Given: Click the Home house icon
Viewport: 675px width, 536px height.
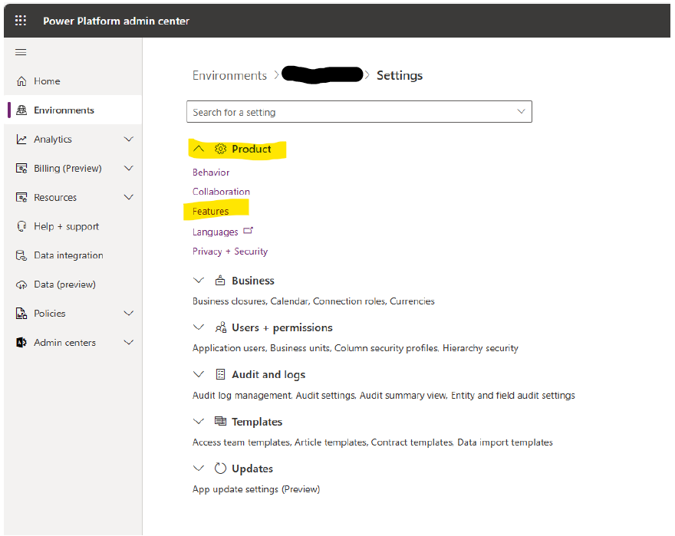Looking at the screenshot, I should 21,81.
